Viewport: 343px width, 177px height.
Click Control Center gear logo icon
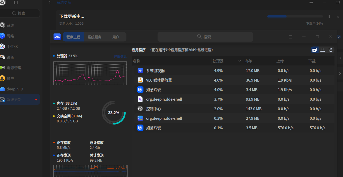[x=2, y=3]
